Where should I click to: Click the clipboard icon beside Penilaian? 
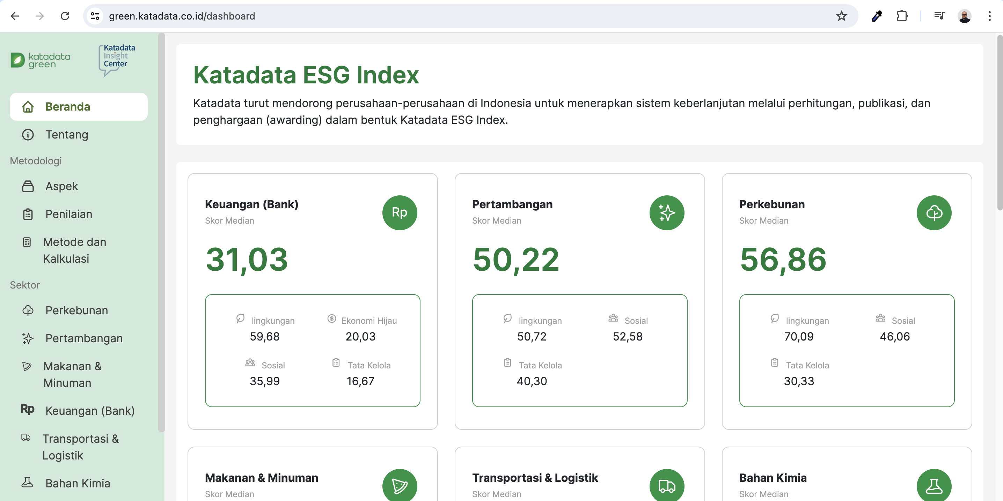(x=28, y=214)
